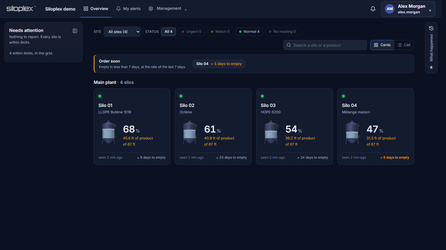Expand the Management menu chevron
This screenshot has height=250, width=446.
[186, 9]
